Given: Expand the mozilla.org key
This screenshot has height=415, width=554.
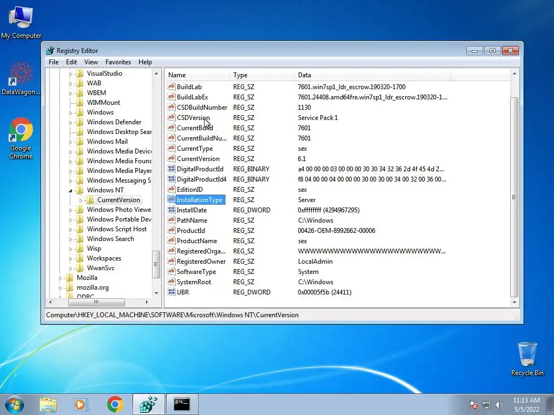Looking at the screenshot, I should point(60,288).
